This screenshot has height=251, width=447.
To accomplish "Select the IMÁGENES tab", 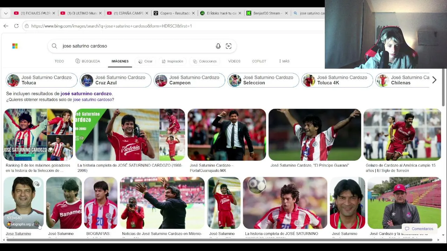I will (120, 61).
